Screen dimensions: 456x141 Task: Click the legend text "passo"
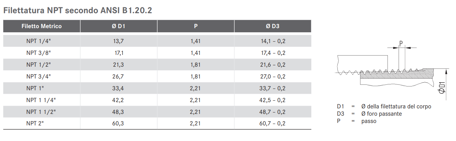pyautogui.click(x=369, y=121)
